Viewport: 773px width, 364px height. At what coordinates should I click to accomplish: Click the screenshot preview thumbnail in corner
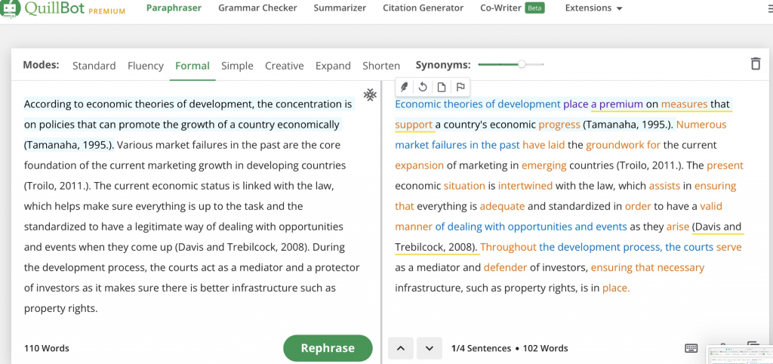tap(740, 355)
